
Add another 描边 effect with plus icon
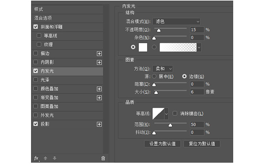point(99,54)
